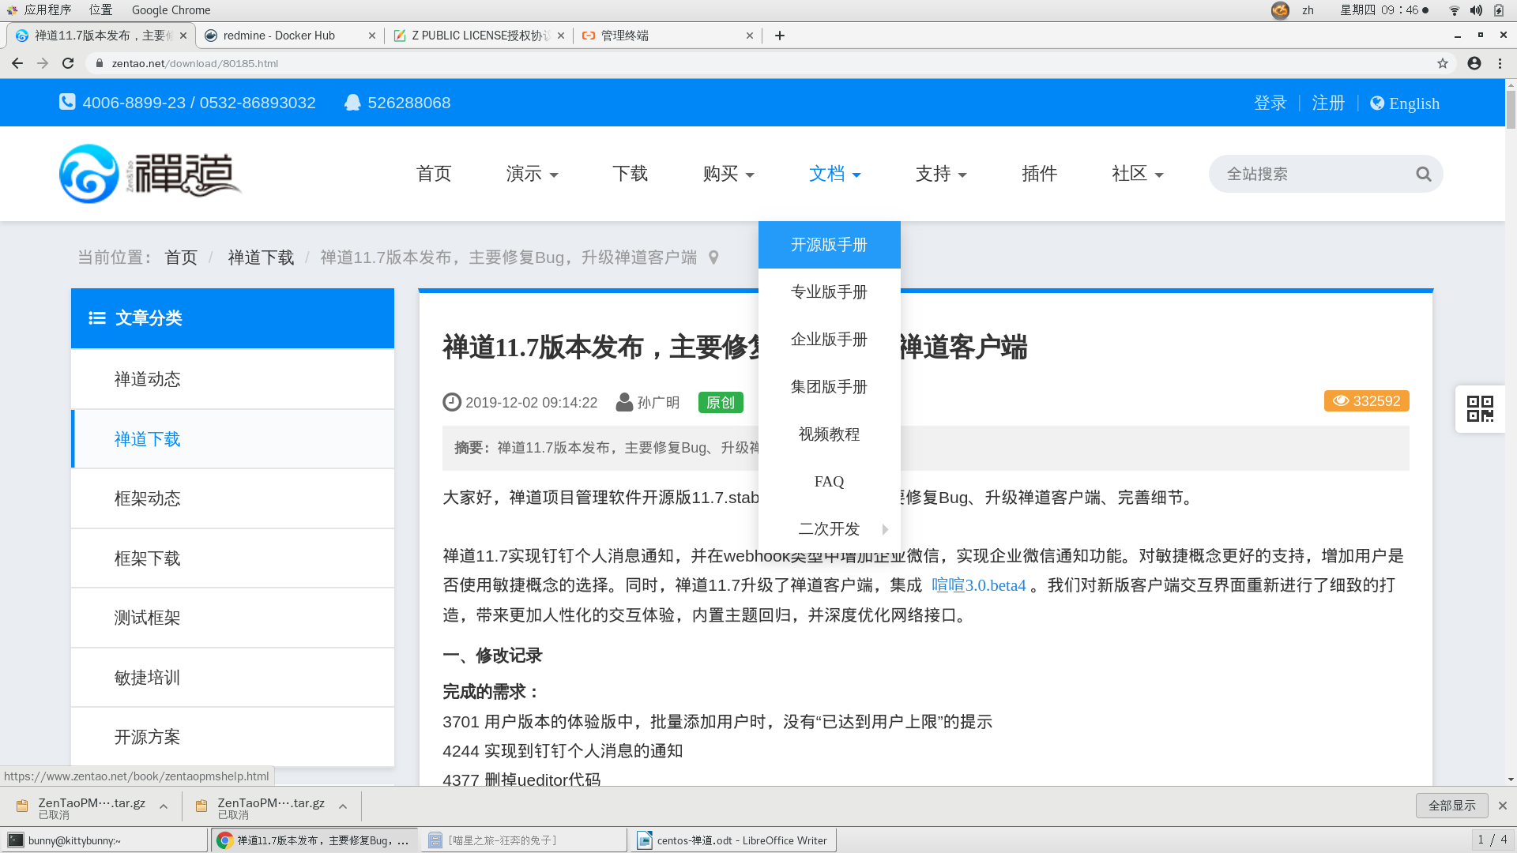Viewport: 1517px width, 853px height.
Task: Expand the second ZenTaoPM tar.gz download options
Action: click(x=343, y=806)
